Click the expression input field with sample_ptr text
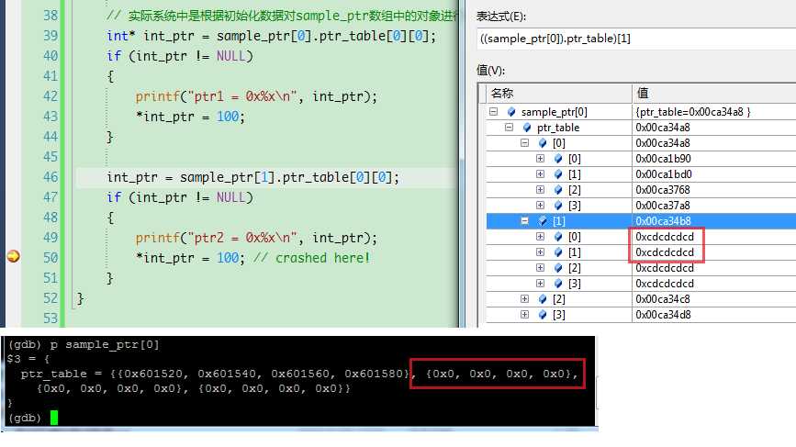 click(636, 39)
